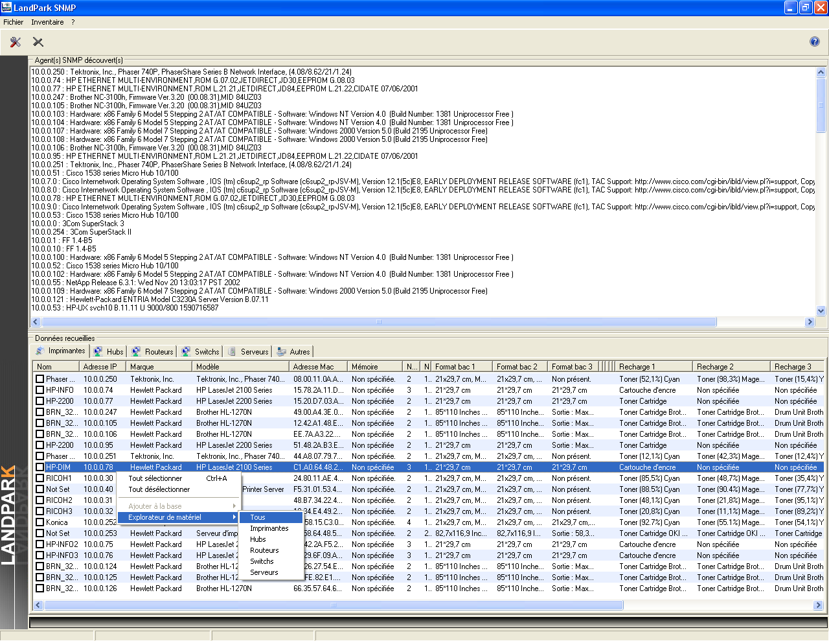This screenshot has width=829, height=641.
Task: Select Imprimantes in the submenu
Action: [271, 528]
